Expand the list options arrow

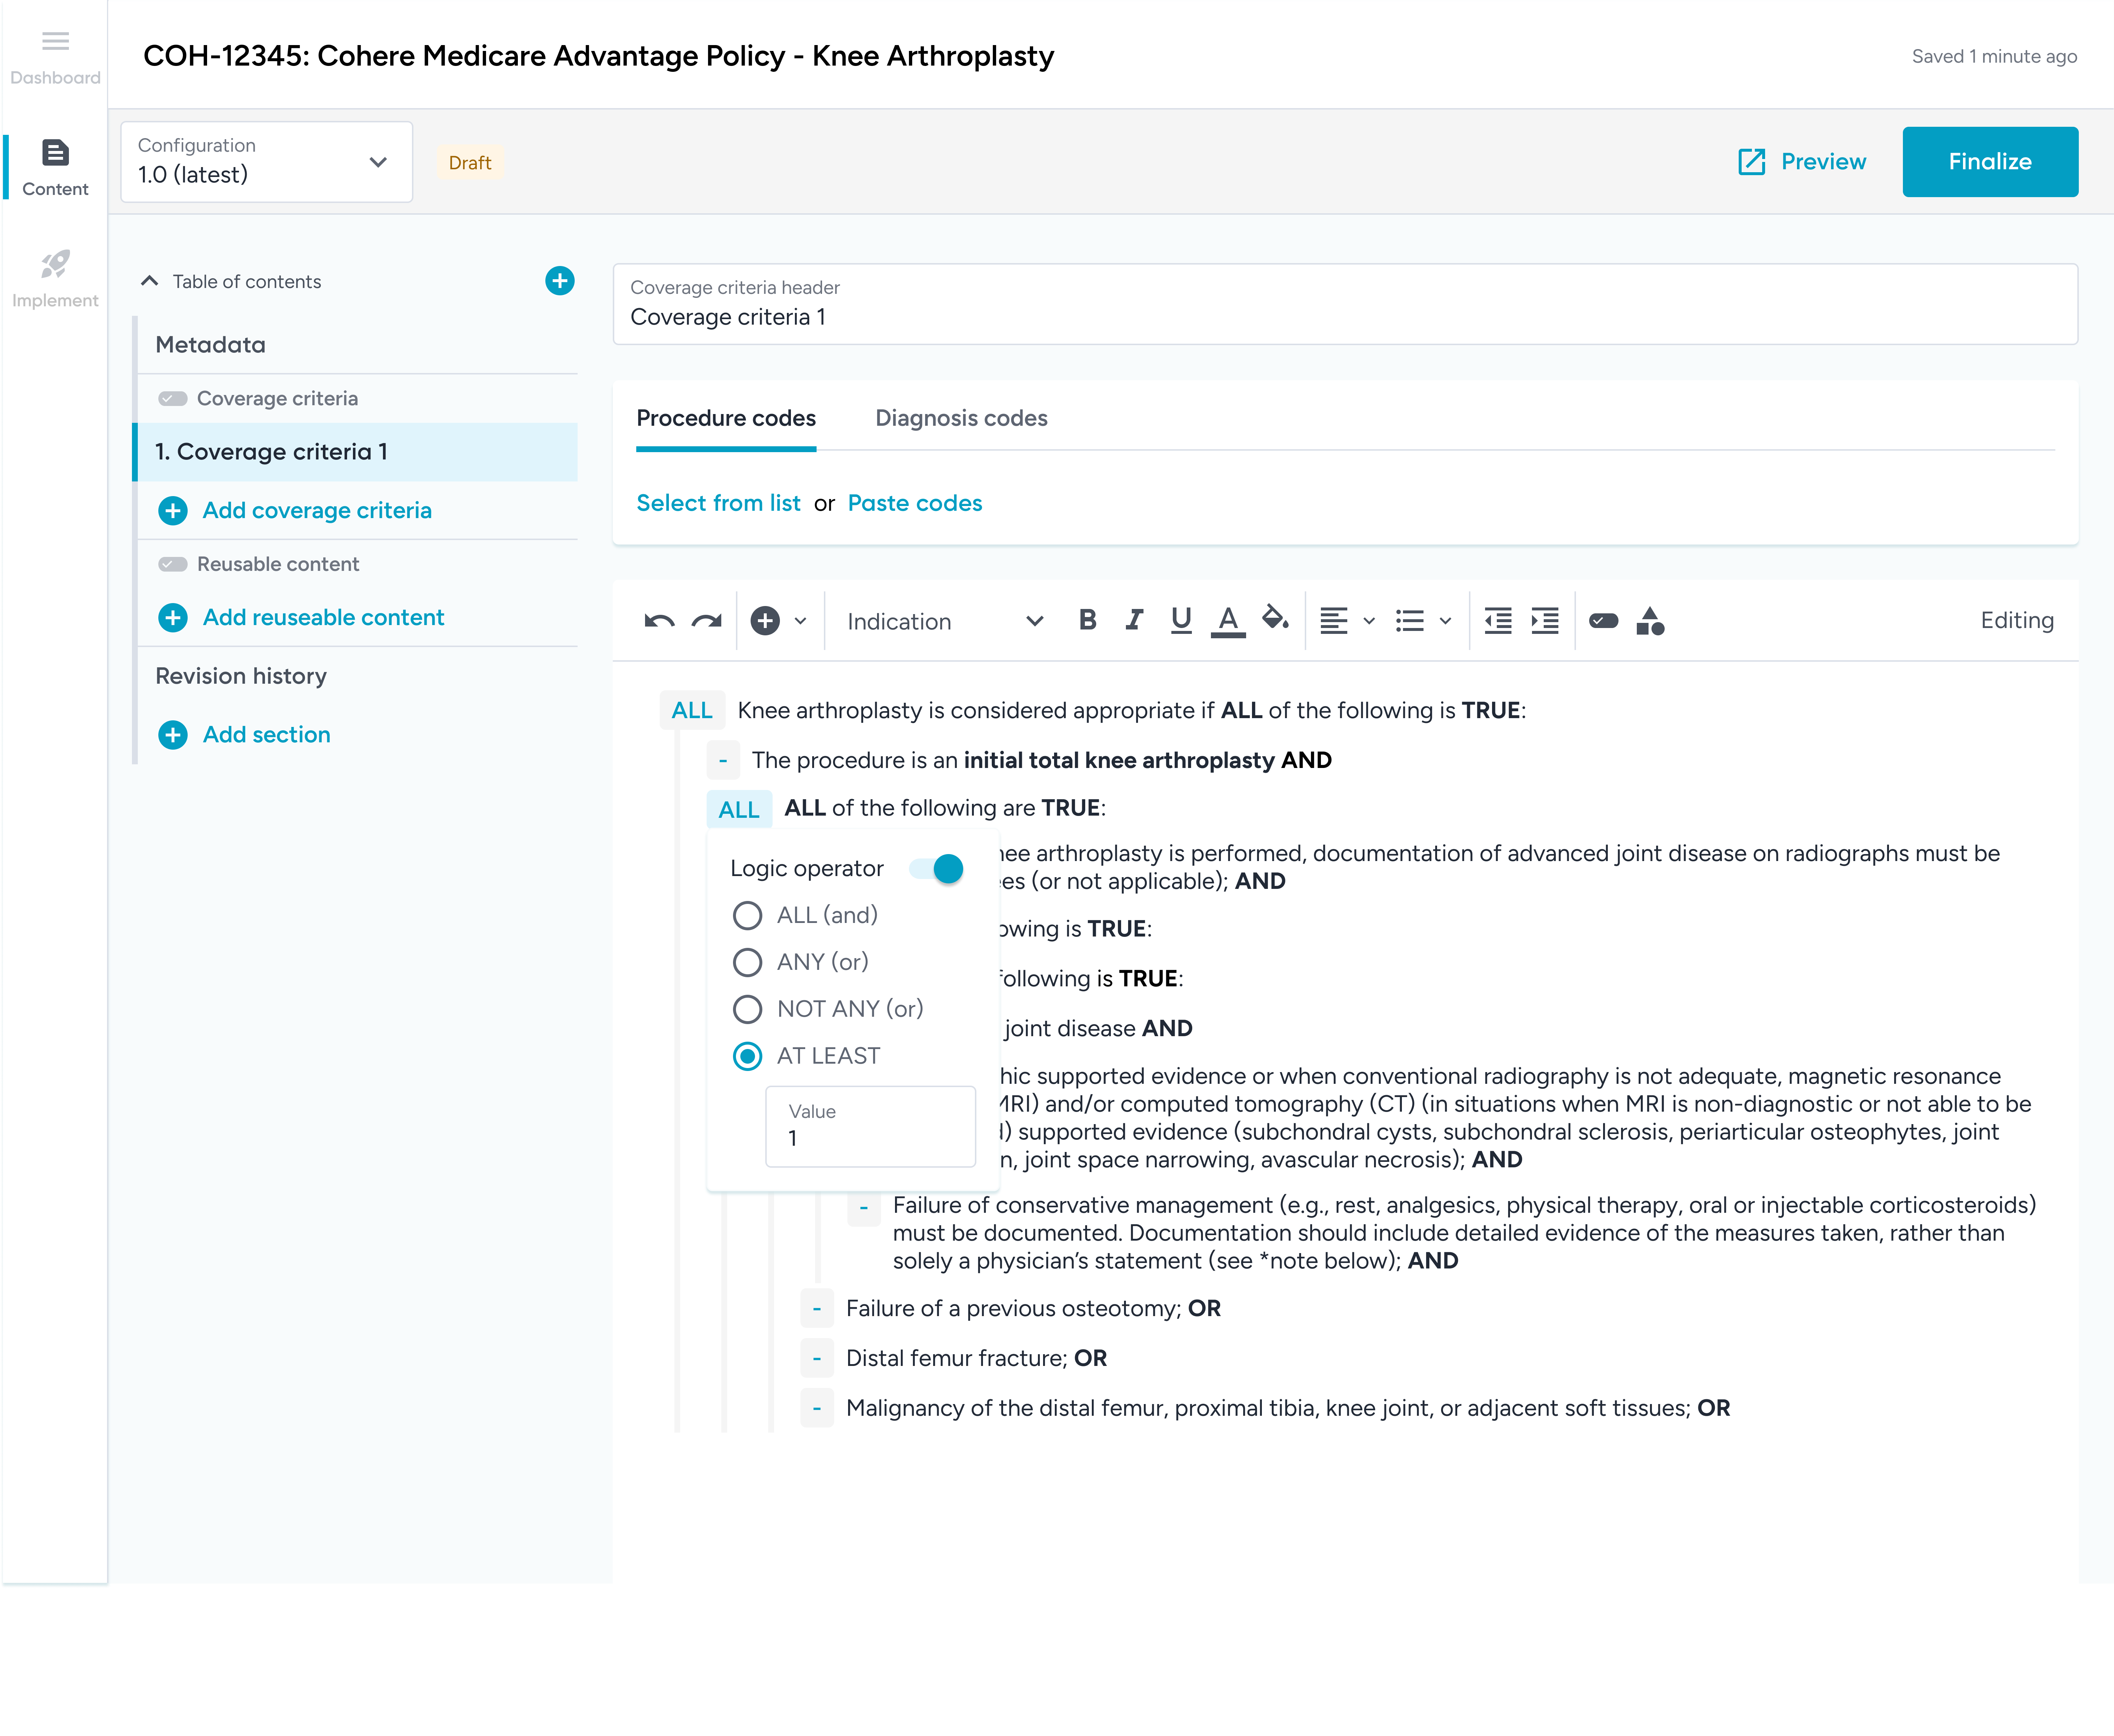(1445, 621)
